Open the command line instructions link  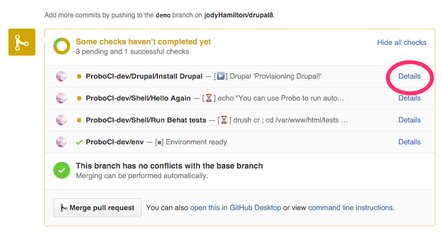point(351,207)
